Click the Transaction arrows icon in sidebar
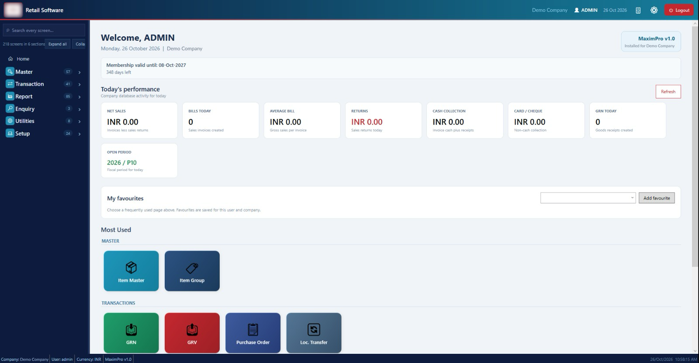Viewport: 699px width, 363px height. pyautogui.click(x=10, y=84)
